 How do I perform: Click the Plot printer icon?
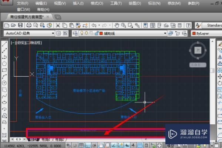coord(29,26)
